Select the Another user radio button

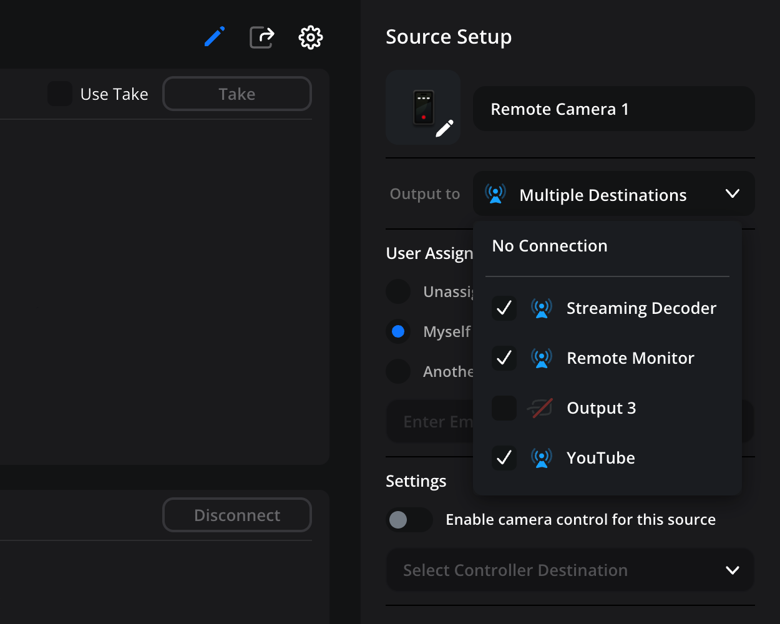[398, 371]
